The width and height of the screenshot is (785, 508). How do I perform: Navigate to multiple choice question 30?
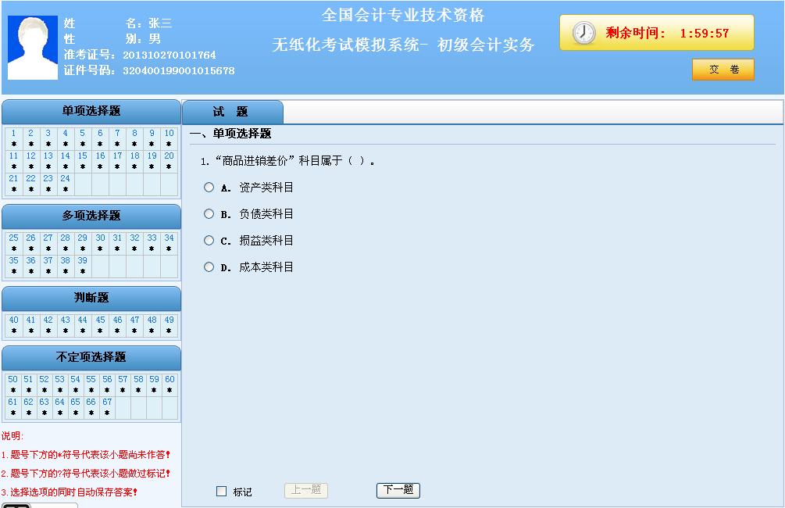(100, 238)
